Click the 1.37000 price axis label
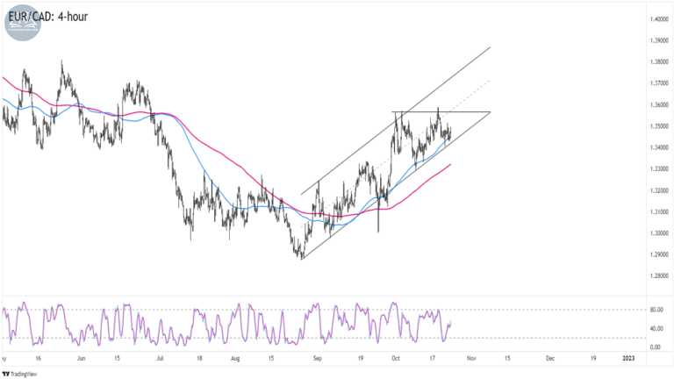Screen dimensions: 674x379 click(659, 83)
